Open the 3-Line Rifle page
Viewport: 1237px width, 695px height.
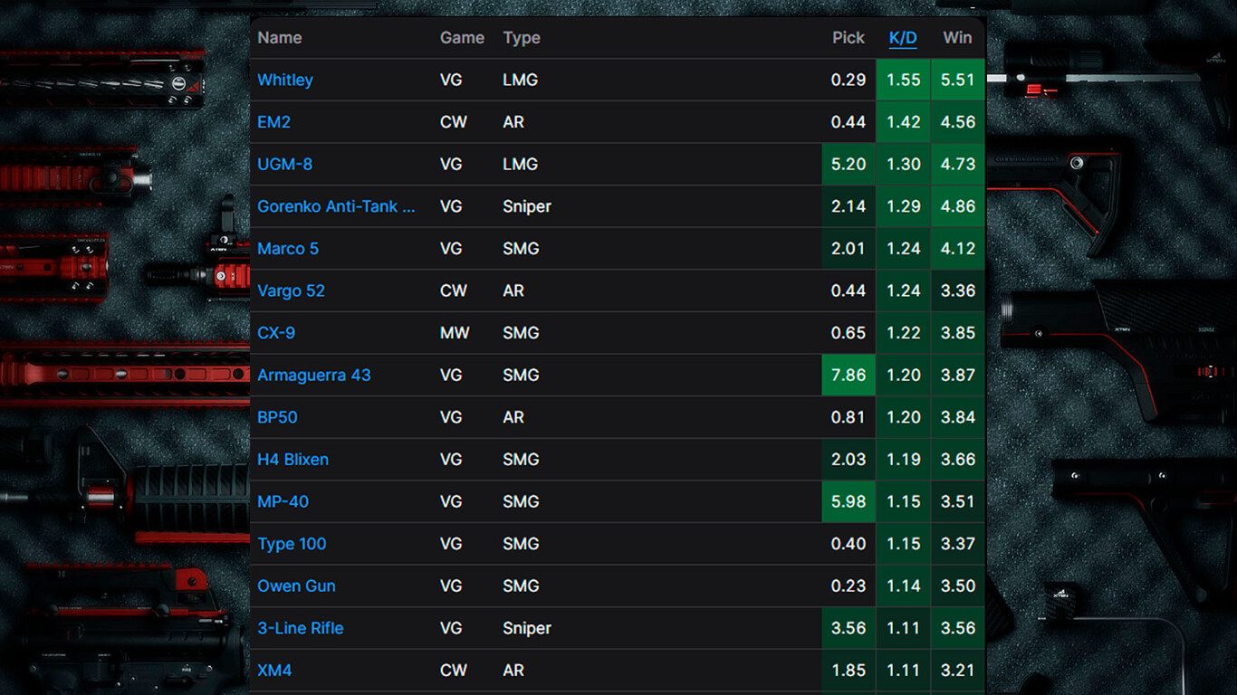[301, 628]
